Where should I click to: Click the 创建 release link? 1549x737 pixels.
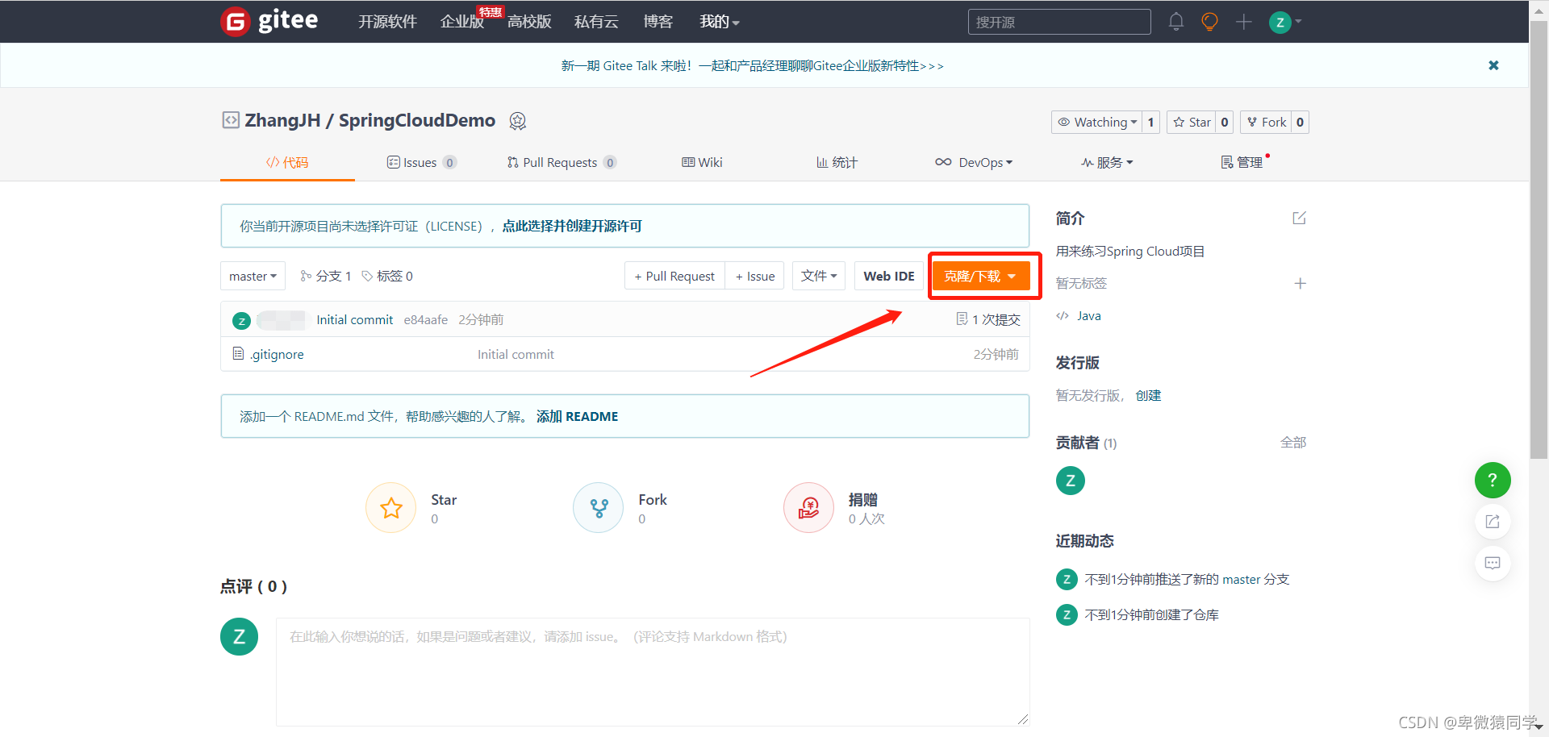point(1148,395)
